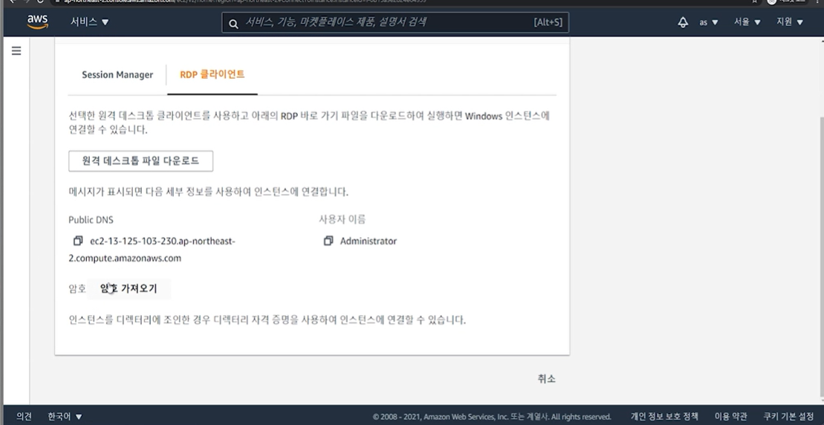This screenshot has height=425, width=824.
Task: Click the 암호 가져오기 button
Action: pos(129,288)
